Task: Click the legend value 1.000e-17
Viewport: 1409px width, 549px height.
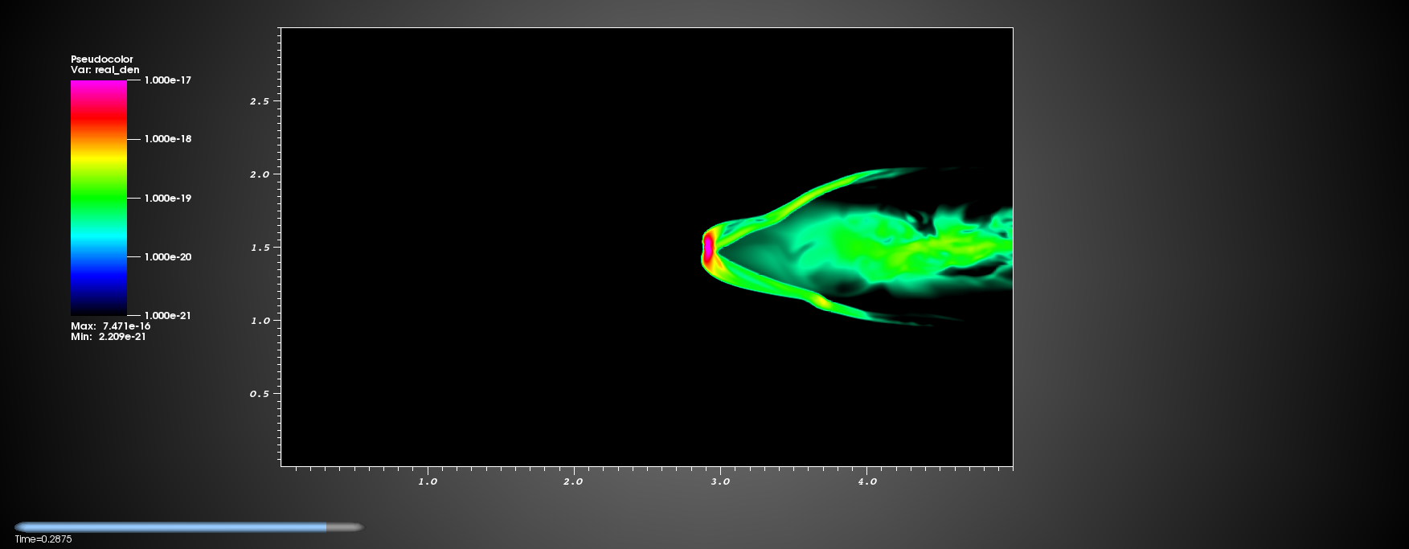Action: (x=168, y=80)
